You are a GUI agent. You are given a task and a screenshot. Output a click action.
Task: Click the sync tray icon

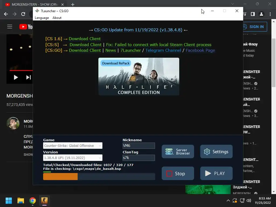click(x=235, y=201)
